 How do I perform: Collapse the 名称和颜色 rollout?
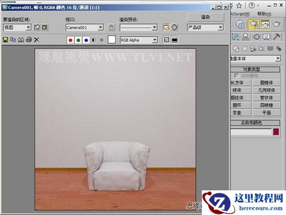(255, 123)
